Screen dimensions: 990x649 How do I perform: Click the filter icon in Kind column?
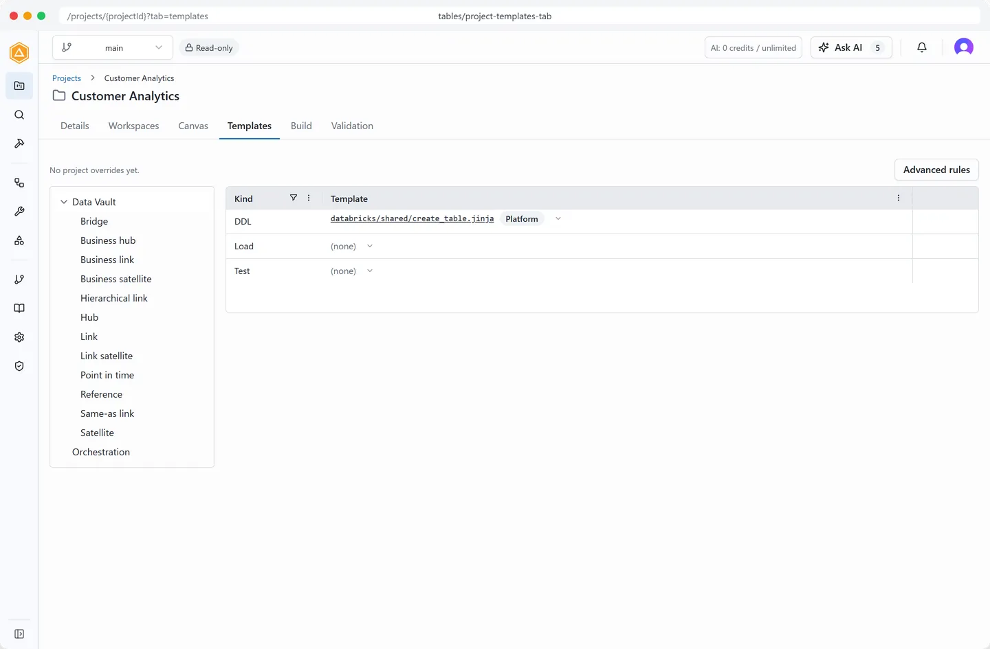(x=294, y=198)
